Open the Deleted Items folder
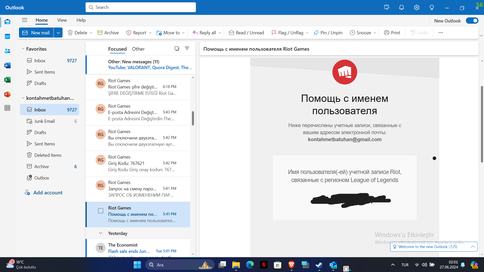Viewport: 484px width, 272px height. 50,155
